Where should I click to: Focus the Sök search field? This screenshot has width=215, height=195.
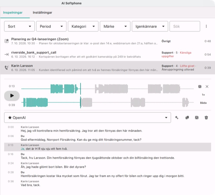tap(185, 26)
